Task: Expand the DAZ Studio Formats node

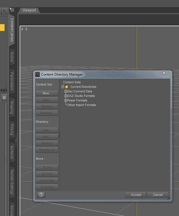Action: tap(66, 96)
